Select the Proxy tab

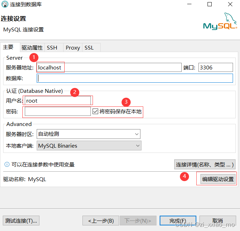[73, 48]
